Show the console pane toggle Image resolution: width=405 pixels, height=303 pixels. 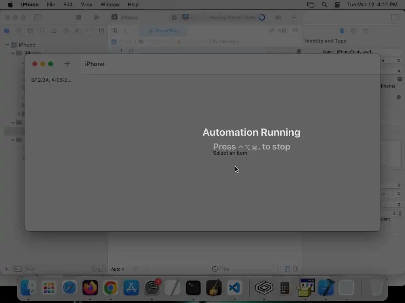click(x=295, y=269)
